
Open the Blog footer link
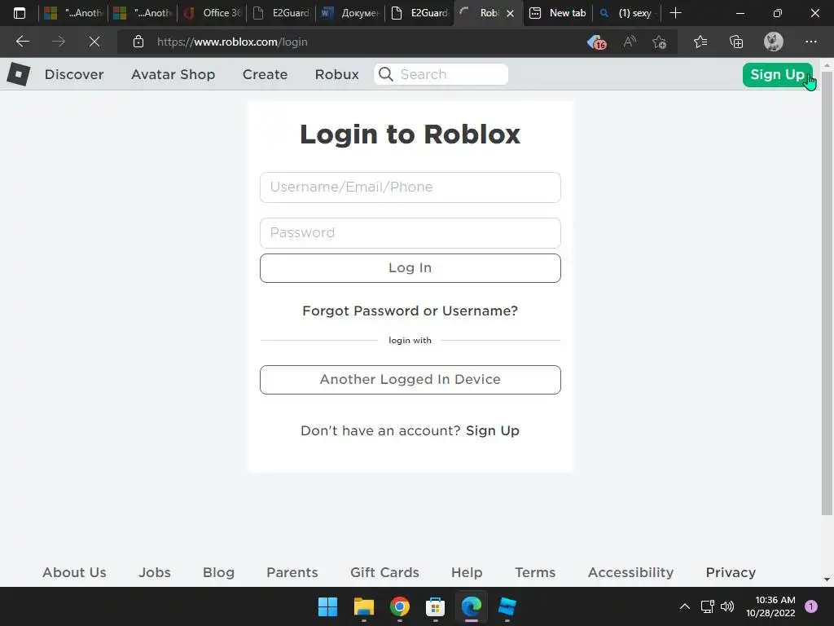coord(218,572)
